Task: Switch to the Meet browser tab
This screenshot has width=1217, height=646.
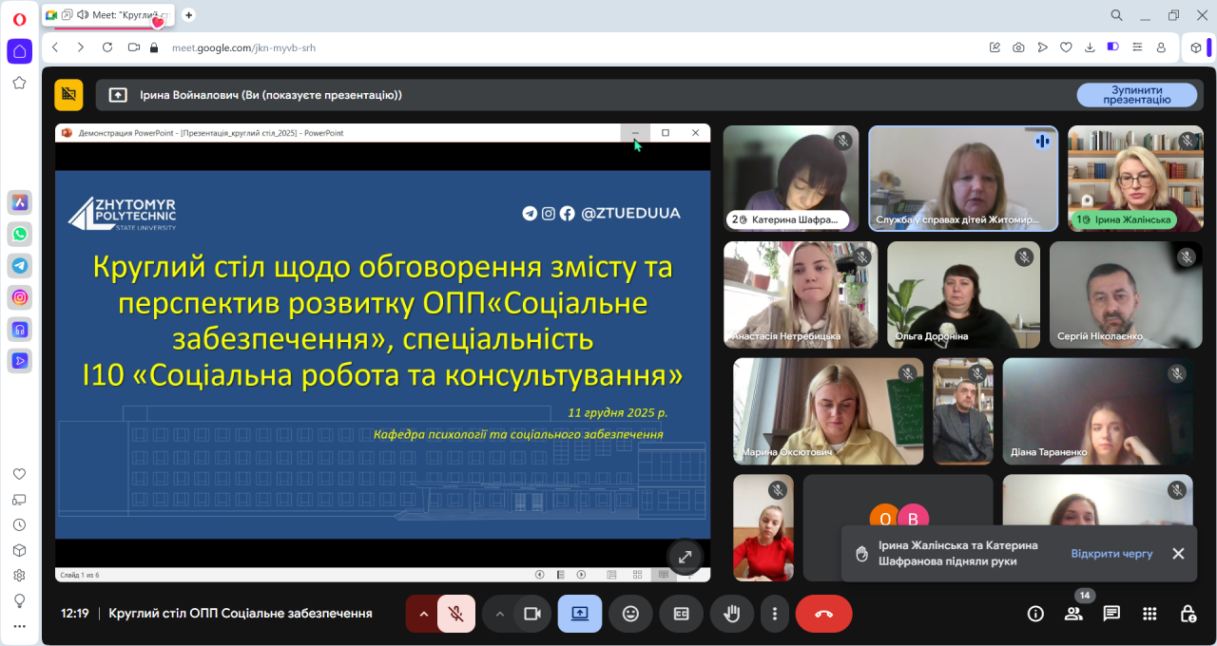Action: pyautogui.click(x=109, y=14)
